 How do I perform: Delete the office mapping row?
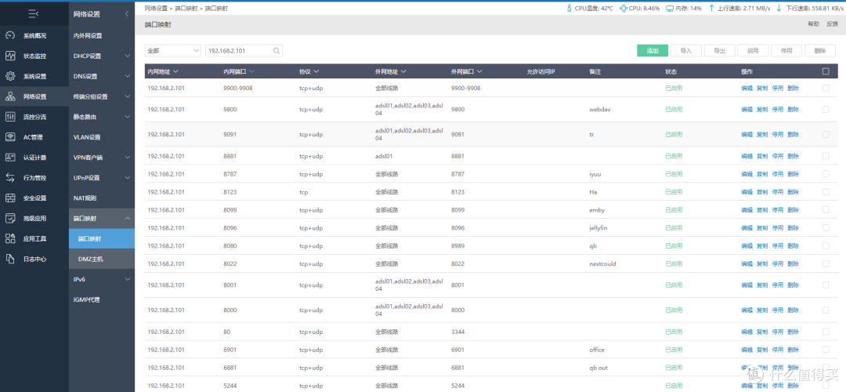click(x=793, y=350)
